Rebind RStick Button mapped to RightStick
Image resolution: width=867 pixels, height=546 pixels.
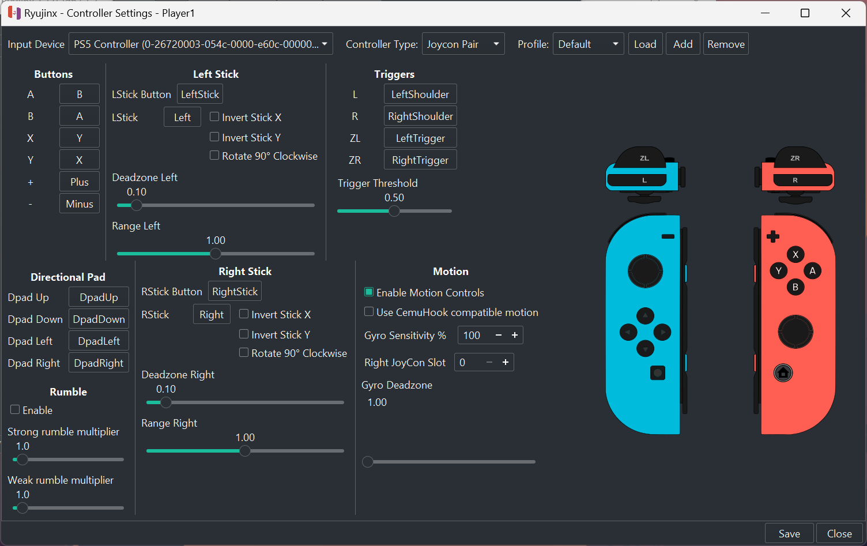(235, 291)
